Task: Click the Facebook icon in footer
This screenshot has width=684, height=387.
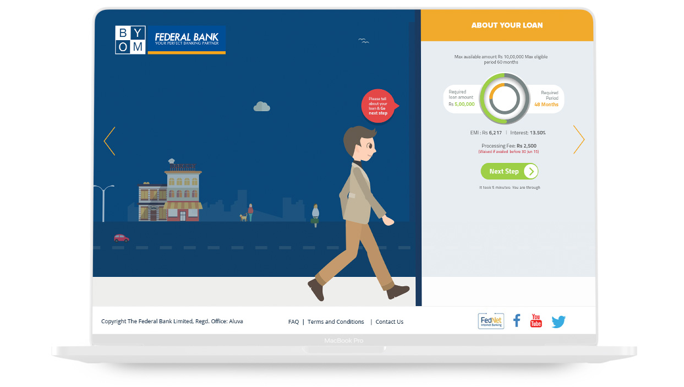Action: click(x=516, y=320)
